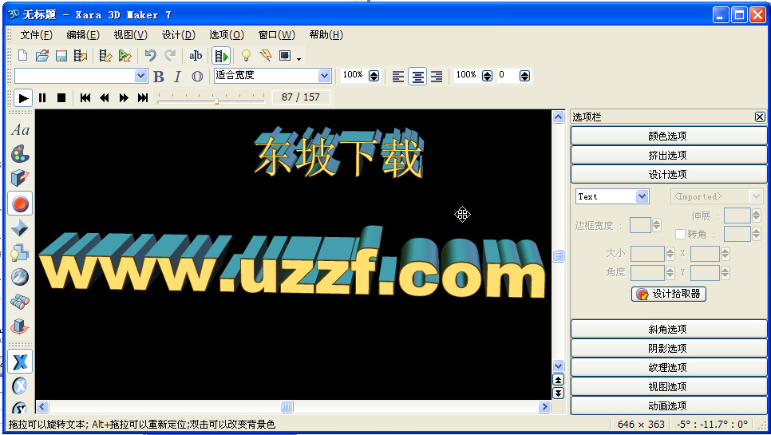Select the bevel diamond tool
The width and height of the screenshot is (771, 435).
(20, 228)
